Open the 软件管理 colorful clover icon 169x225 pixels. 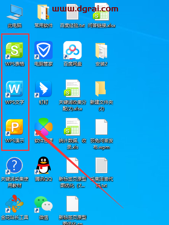pyautogui.click(x=43, y=127)
